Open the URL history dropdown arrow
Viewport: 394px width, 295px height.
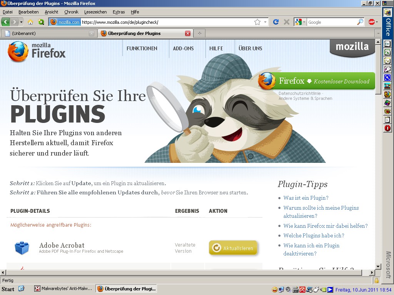pyautogui.click(x=265, y=22)
